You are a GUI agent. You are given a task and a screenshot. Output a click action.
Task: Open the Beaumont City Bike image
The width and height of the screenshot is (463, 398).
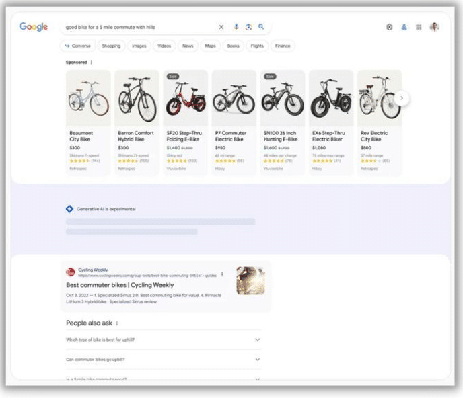[x=89, y=98]
